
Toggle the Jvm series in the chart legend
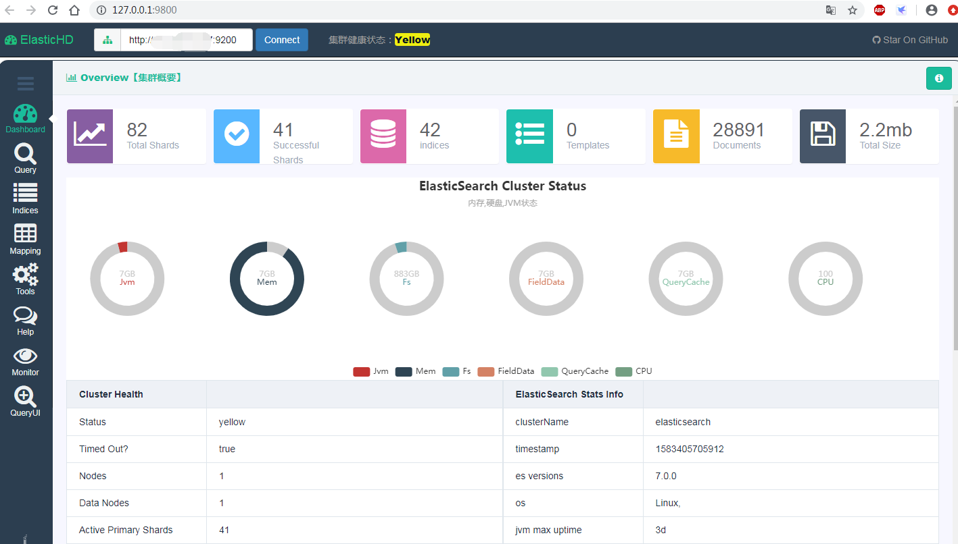[x=370, y=371]
